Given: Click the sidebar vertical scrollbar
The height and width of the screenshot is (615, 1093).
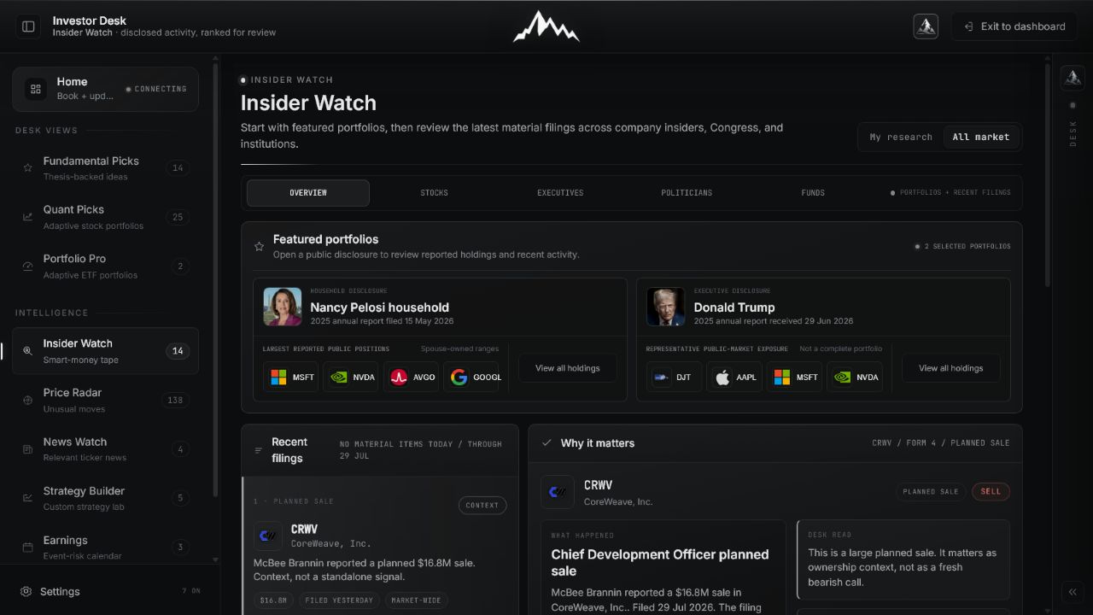Looking at the screenshot, I should 215,279.
